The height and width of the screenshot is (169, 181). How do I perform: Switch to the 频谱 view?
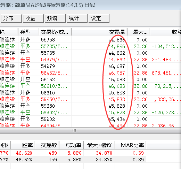tap(55, 18)
